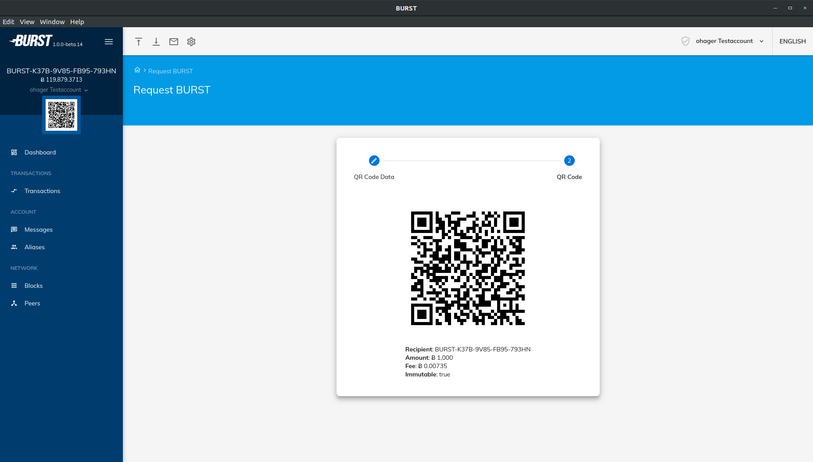Expand sidebar ohager Testaccount chevron
Screen dimensions: 813x462
[86, 90]
